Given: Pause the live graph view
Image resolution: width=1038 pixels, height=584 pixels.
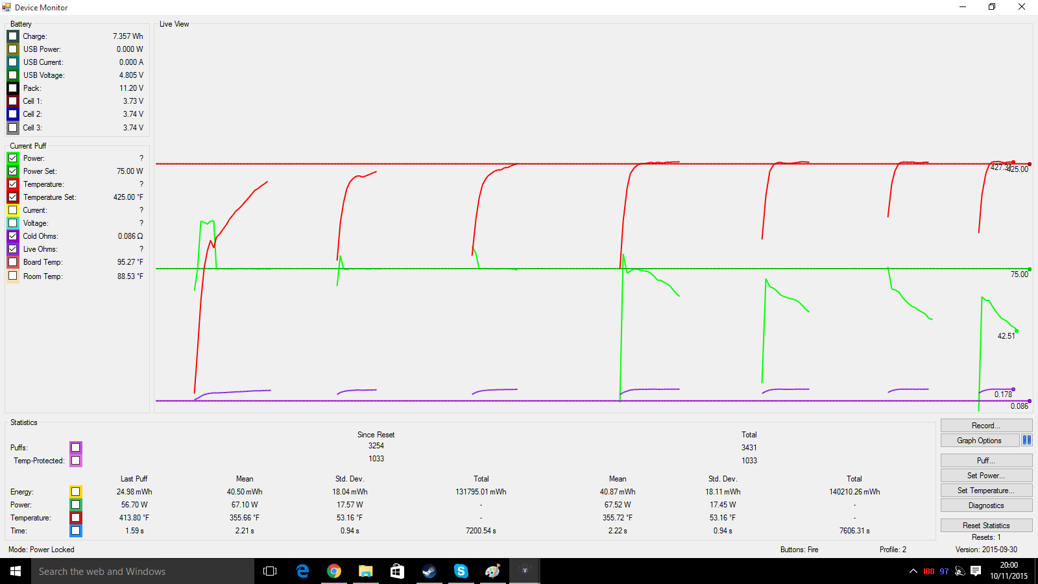Looking at the screenshot, I should click(x=1026, y=440).
